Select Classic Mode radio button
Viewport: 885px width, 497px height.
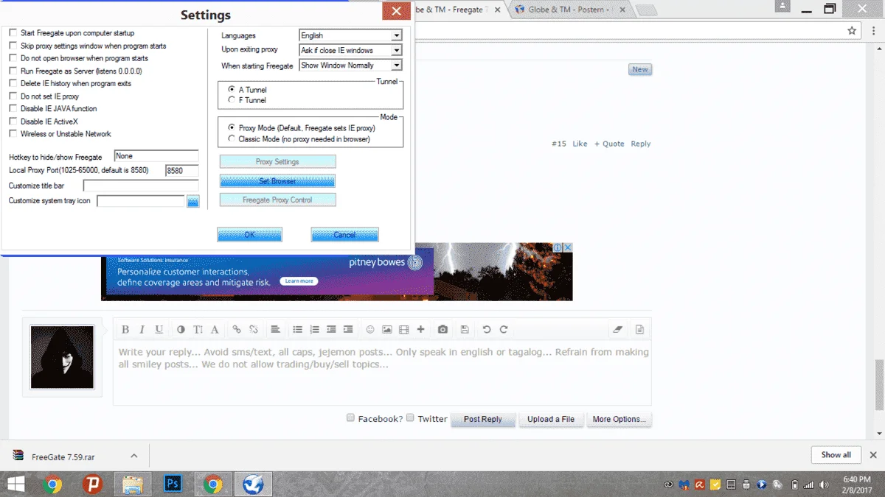[232, 138]
